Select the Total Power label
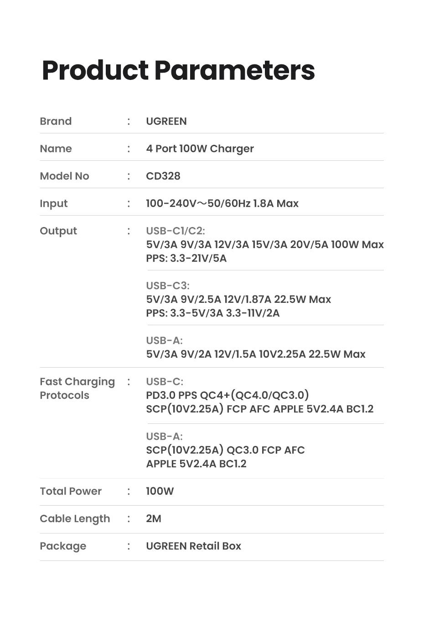Image resolution: width=424 pixels, height=618 pixels. (x=71, y=491)
